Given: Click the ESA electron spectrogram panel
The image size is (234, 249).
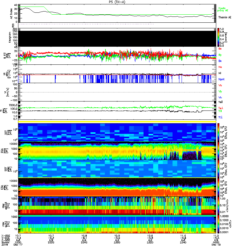Looking at the screenshot, I should click(117, 187).
